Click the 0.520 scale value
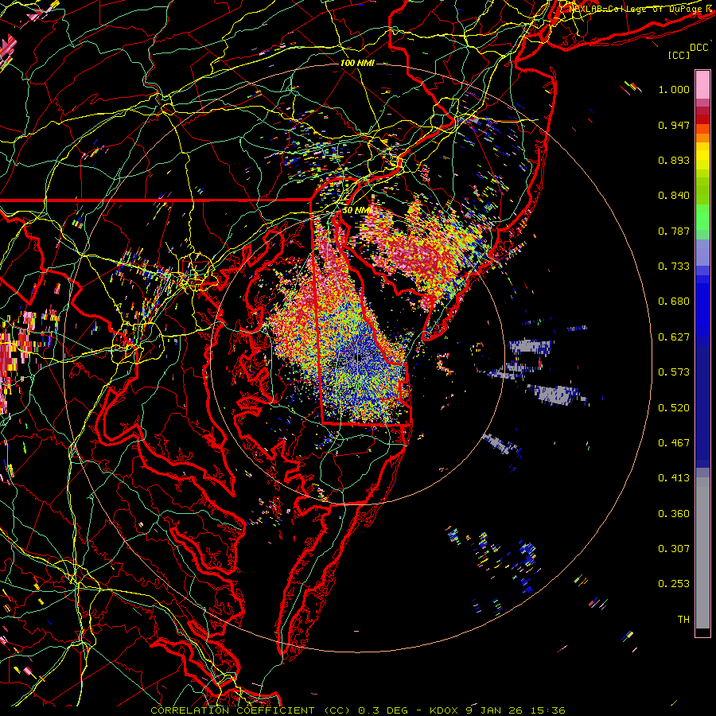Screen dimensions: 716x716 674,408
